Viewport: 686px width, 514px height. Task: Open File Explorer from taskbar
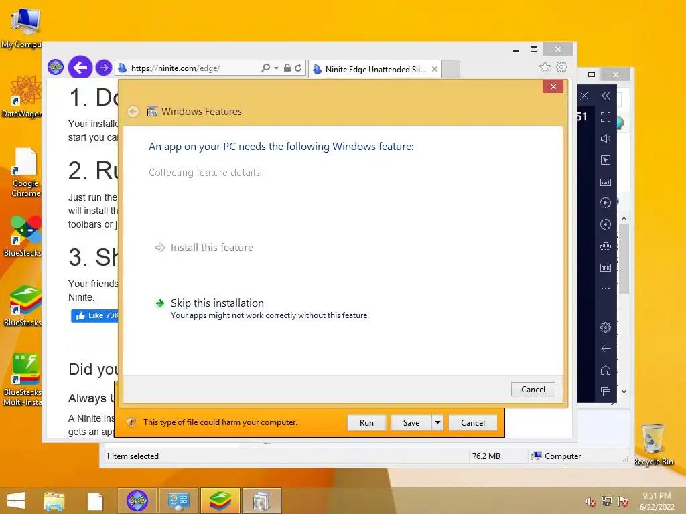54,501
